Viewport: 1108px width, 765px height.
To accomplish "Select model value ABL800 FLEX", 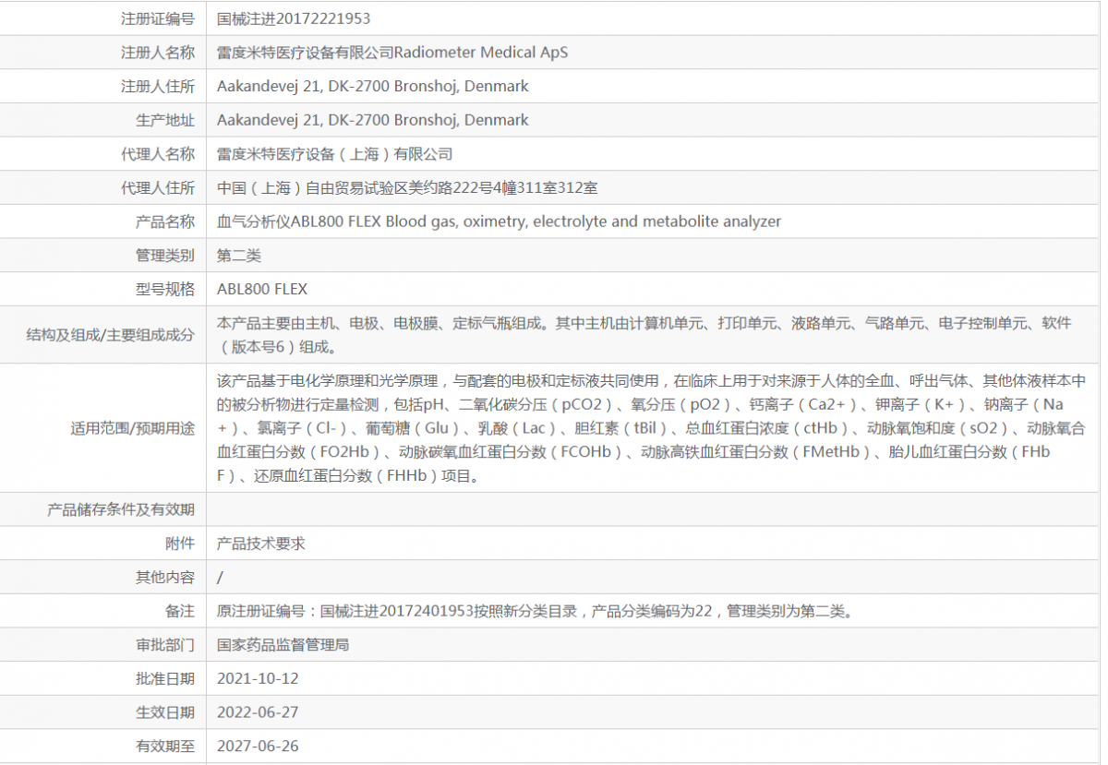I will point(262,289).
